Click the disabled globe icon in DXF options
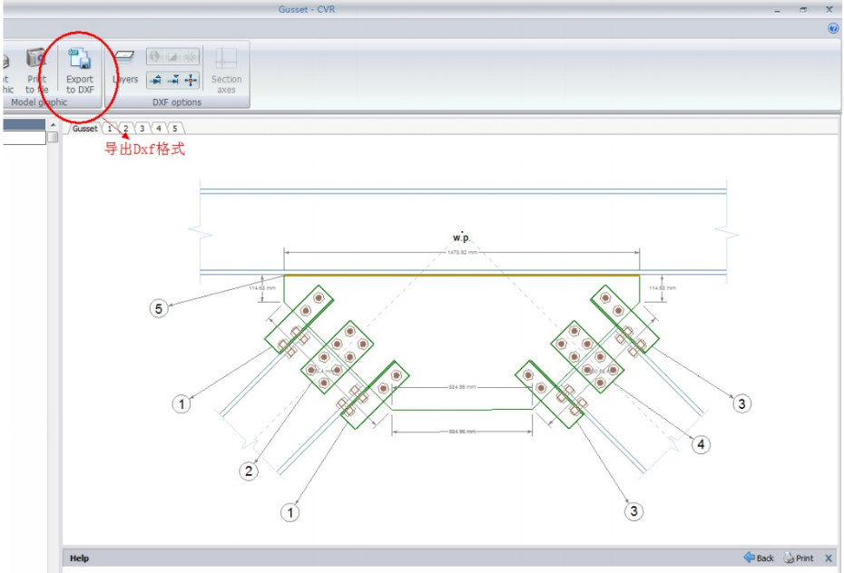Image resolution: width=844 pixels, height=573 pixels. (x=155, y=56)
